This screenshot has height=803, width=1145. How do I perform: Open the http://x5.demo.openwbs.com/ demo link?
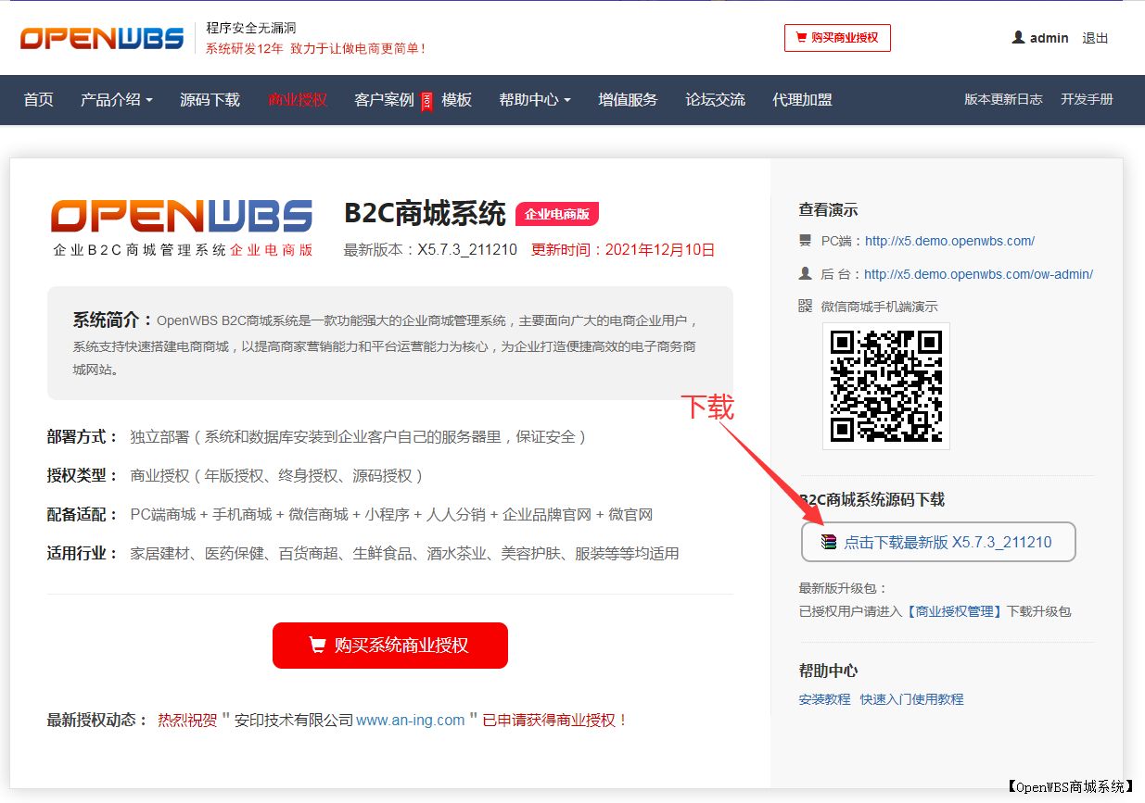948,241
